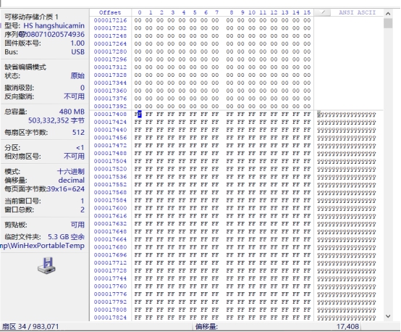
Task: Click the ANSI ASCII column header
Action: tap(357, 12)
